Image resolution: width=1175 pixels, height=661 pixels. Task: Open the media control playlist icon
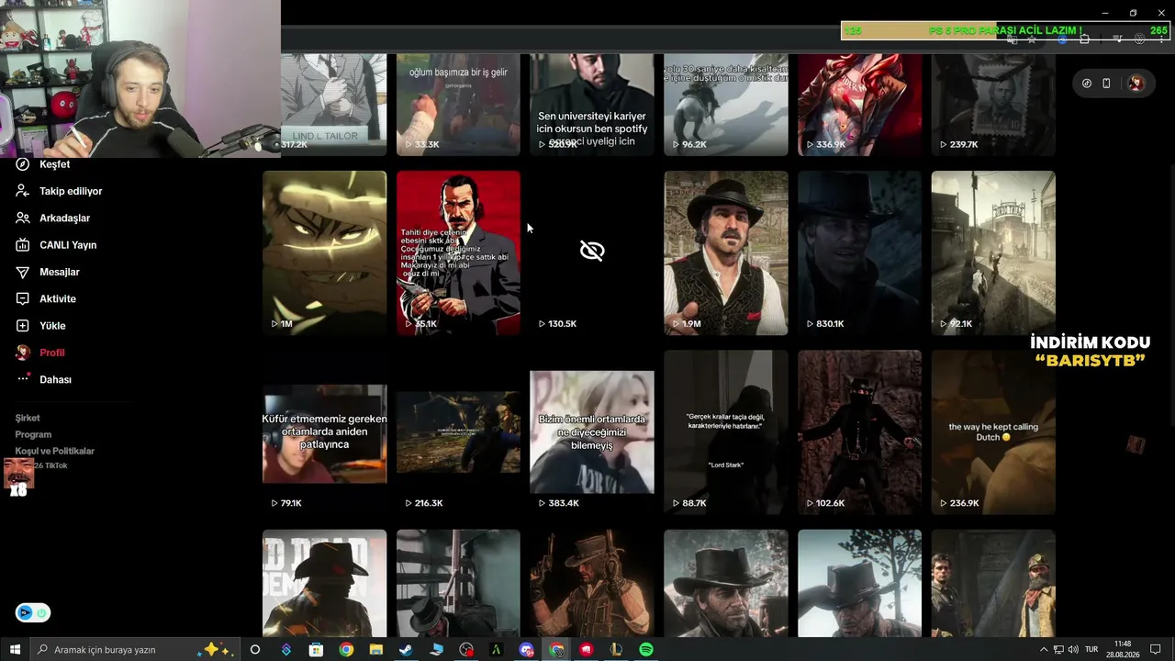coord(1118,39)
